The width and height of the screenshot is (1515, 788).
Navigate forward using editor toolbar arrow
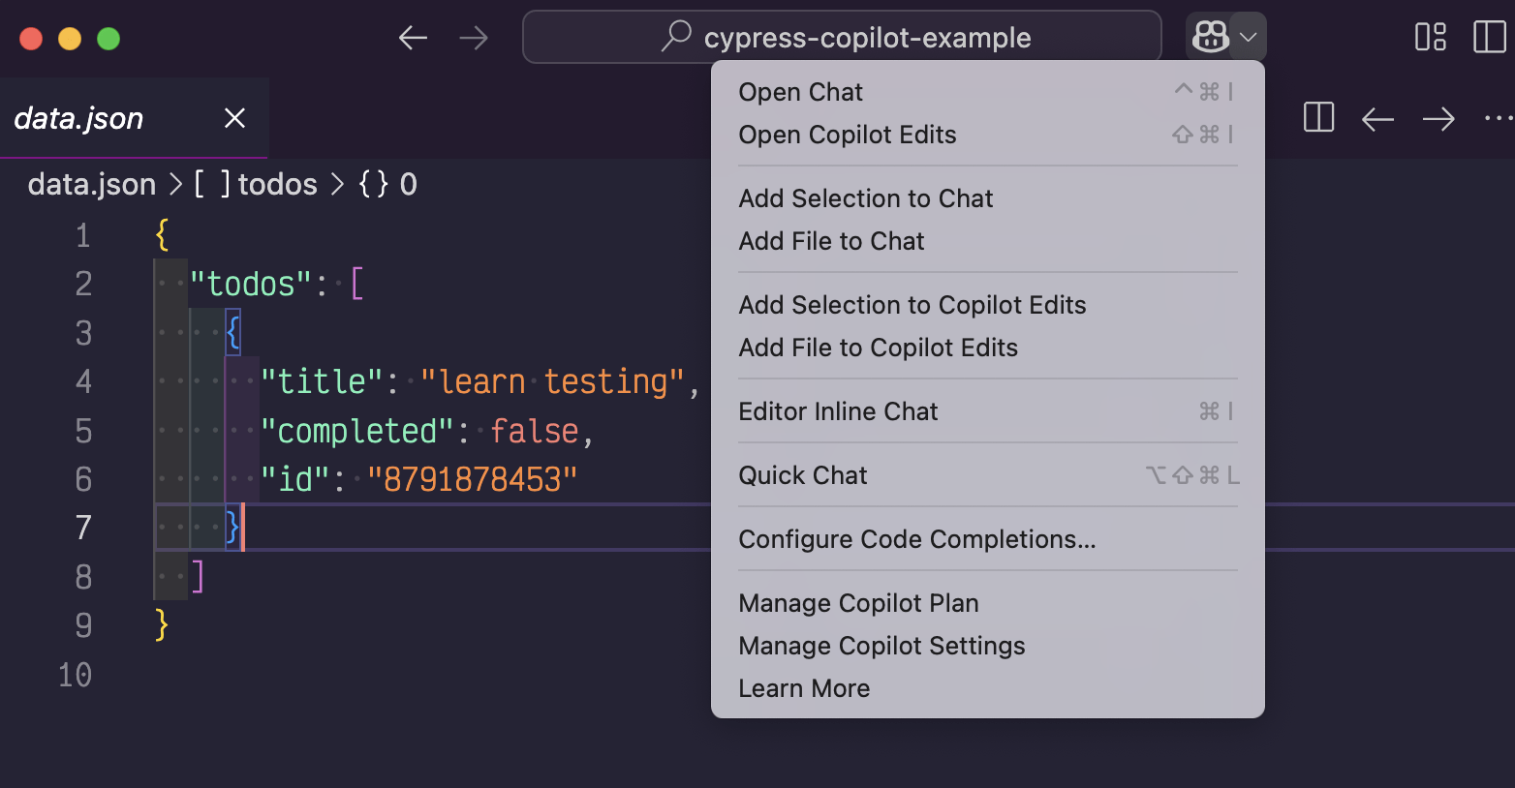click(1438, 119)
